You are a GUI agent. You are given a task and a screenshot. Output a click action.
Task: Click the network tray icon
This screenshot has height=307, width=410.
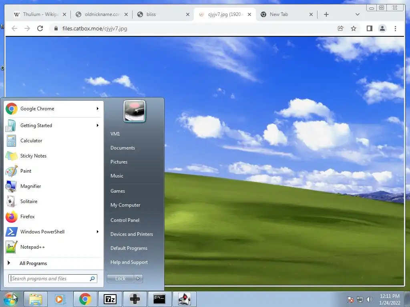pos(360,299)
